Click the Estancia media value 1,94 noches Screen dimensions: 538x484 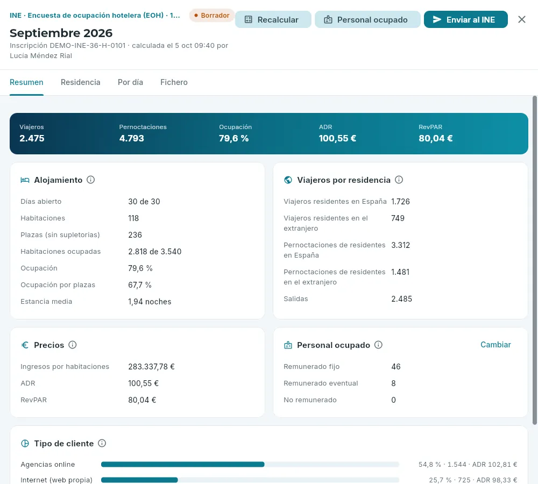[150, 302]
